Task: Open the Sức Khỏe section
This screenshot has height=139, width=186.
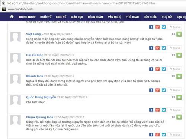Action: (150, 17)
